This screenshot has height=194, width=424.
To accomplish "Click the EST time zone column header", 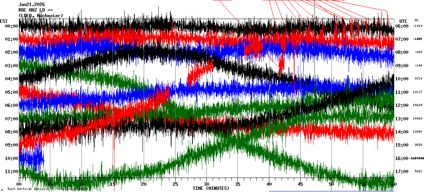I will (4, 21).
